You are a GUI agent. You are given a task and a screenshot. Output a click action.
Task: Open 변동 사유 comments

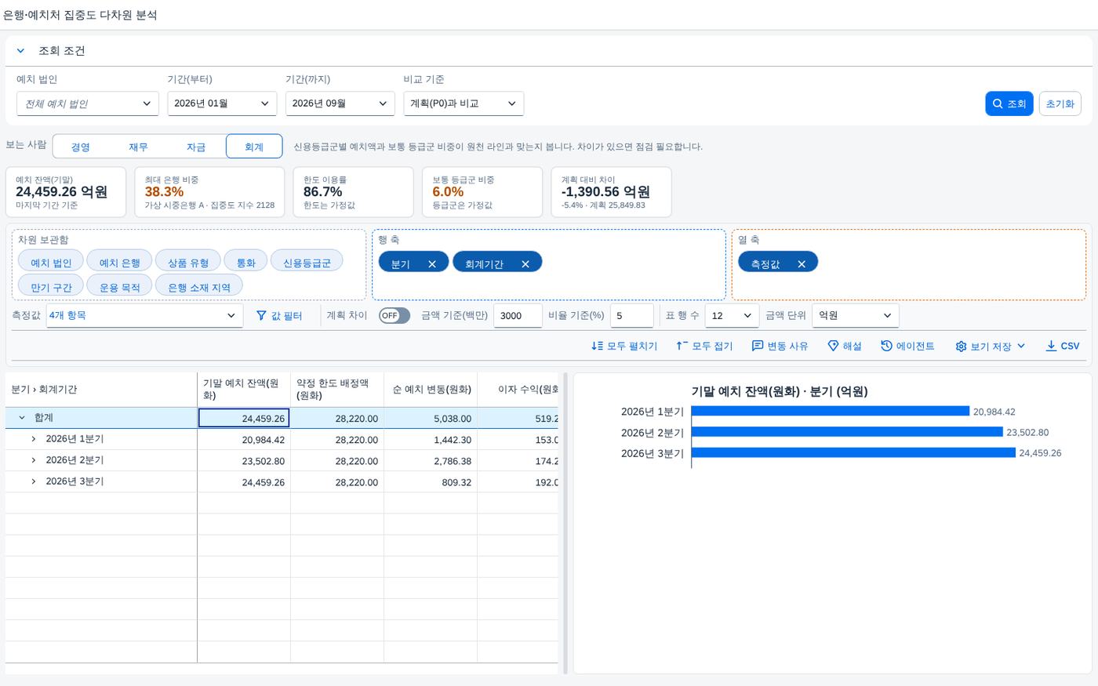pos(780,346)
